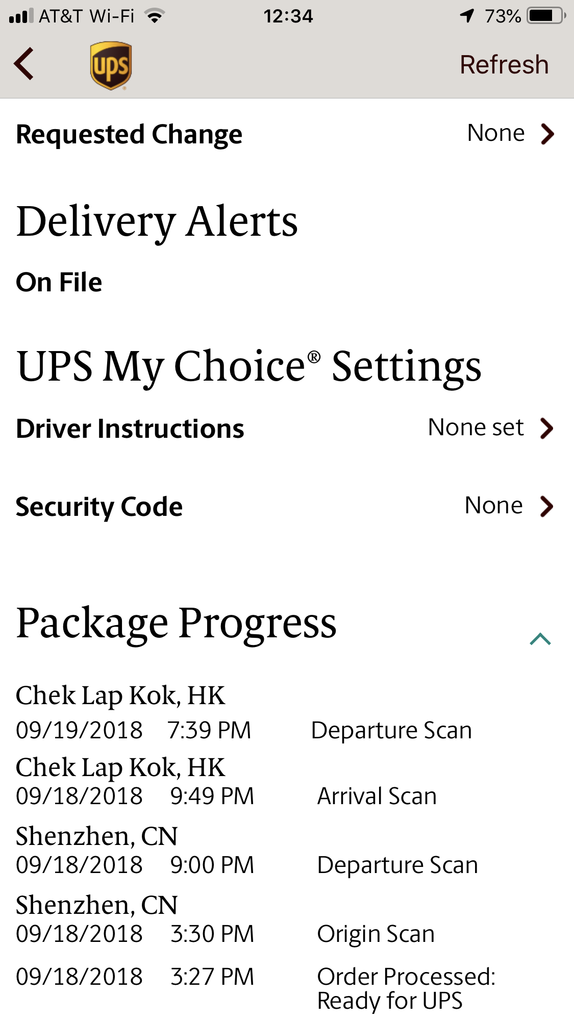The height and width of the screenshot is (1021, 574).
Task: Select the Arrival Scan entry at 9:49 PM
Action: [x=377, y=796]
